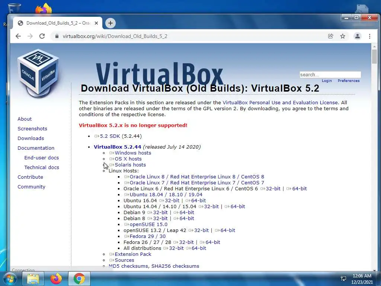Open VirtualBox Personal Use and Evaluation License link
The height and width of the screenshot is (286, 381).
280,103
